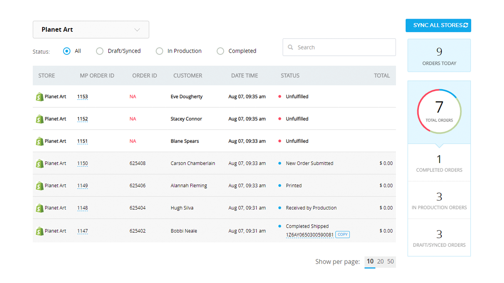Click magnifier icon in search box
This screenshot has height=283, width=504.
[290, 47]
